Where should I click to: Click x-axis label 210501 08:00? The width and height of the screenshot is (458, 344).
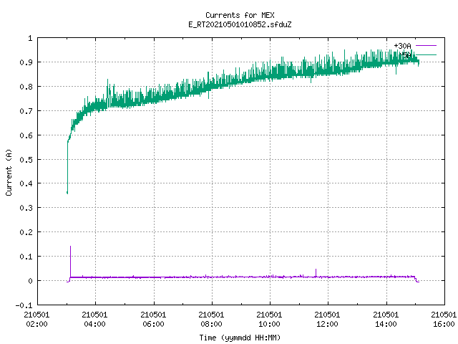click(x=211, y=319)
